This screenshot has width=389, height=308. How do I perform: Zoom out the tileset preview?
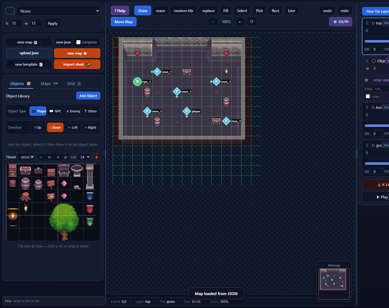coord(41,157)
